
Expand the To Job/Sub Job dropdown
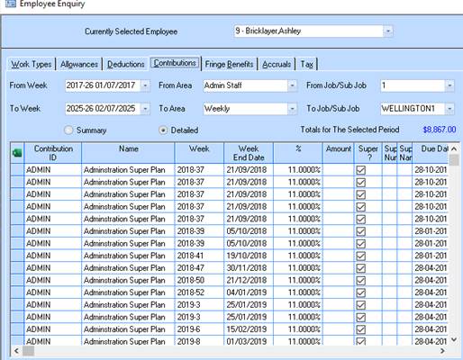[x=449, y=109]
